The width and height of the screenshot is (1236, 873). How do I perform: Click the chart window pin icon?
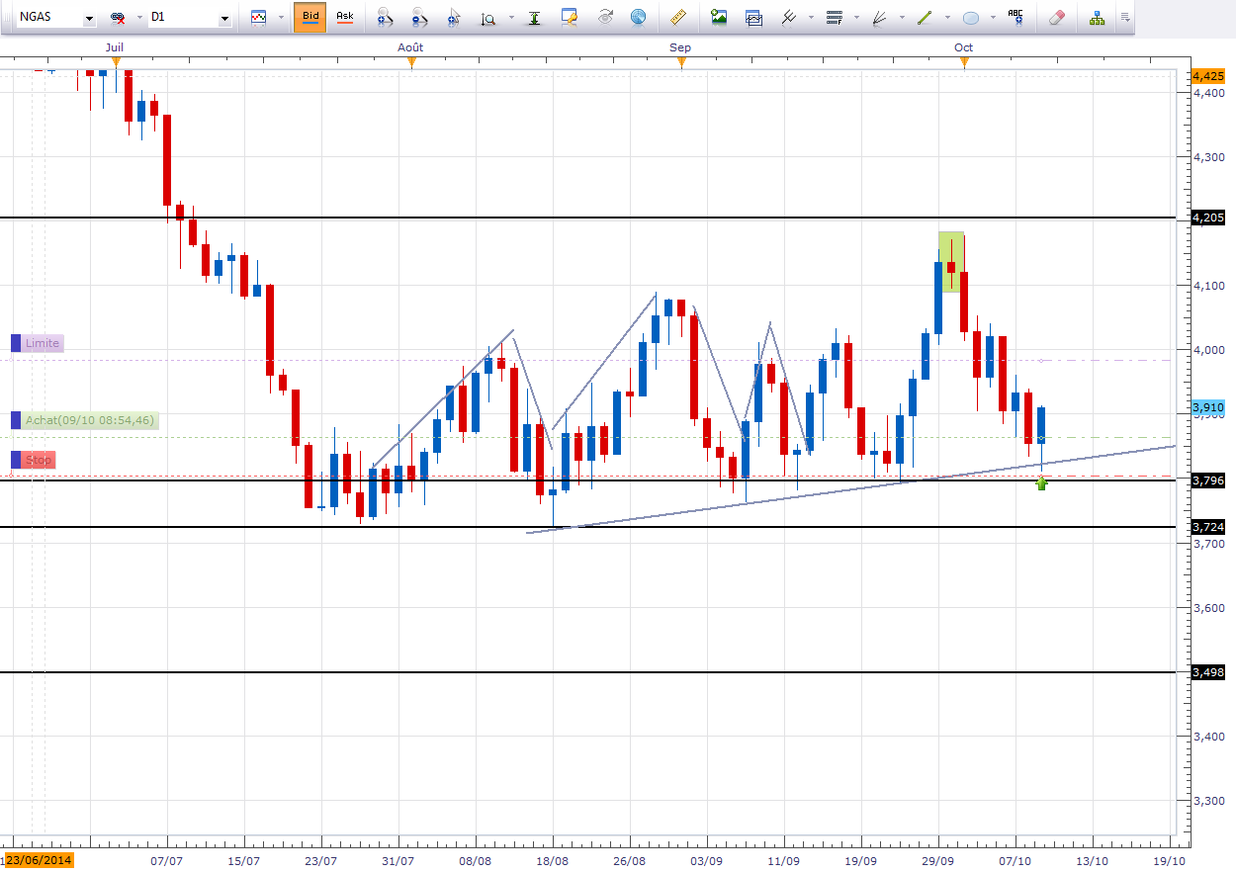click(x=570, y=17)
